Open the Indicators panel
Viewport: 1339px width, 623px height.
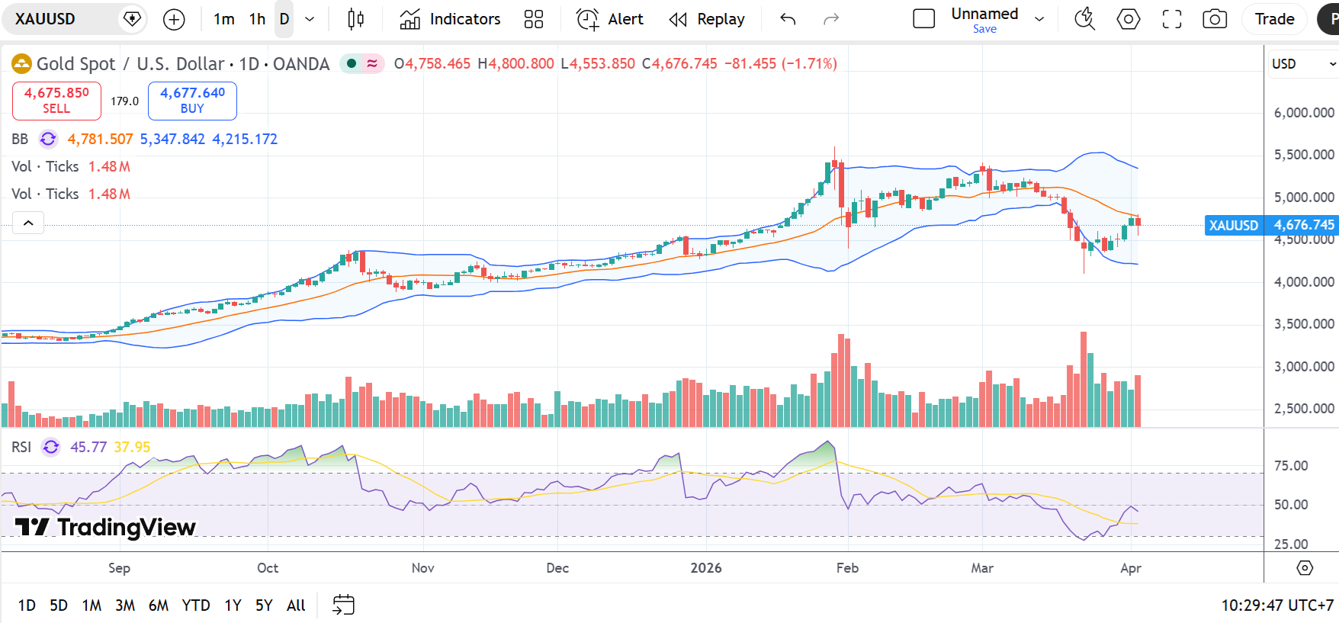450,20
